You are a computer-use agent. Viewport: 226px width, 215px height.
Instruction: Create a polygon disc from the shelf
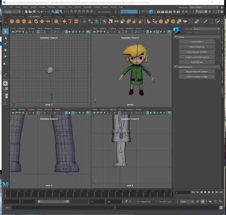click(x=48, y=21)
